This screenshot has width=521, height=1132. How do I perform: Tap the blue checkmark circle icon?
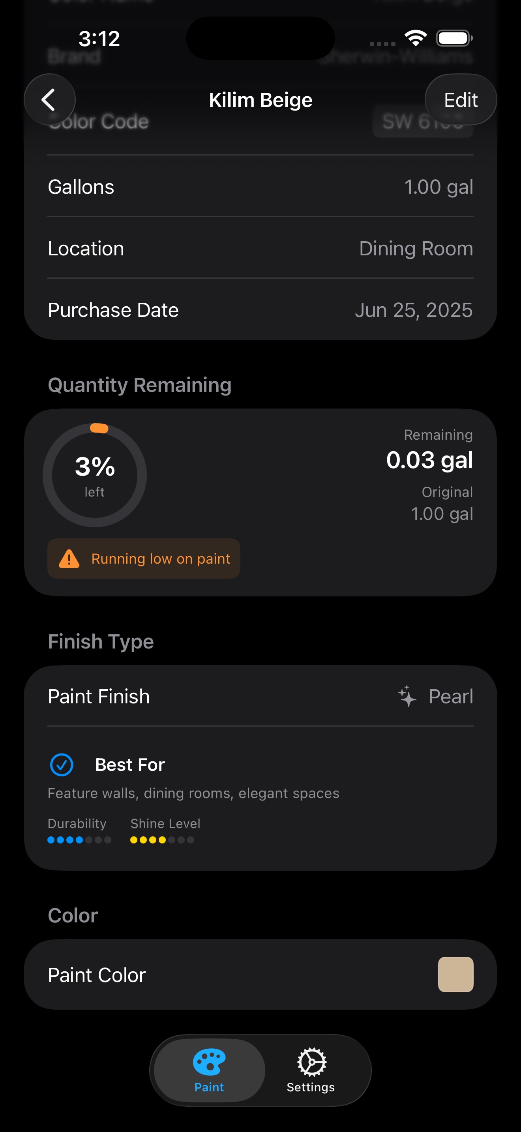[x=62, y=765]
